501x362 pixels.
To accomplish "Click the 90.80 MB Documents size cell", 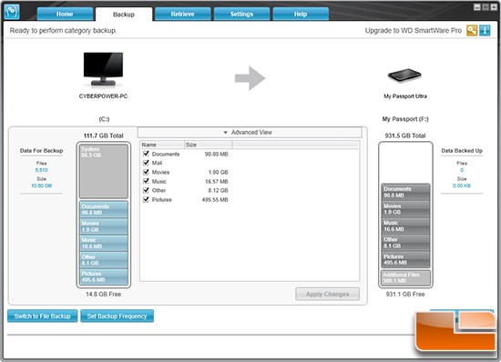I will 216,154.
